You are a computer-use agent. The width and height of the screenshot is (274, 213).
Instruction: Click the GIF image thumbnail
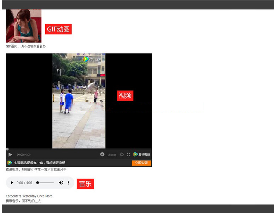pyautogui.click(x=23, y=26)
